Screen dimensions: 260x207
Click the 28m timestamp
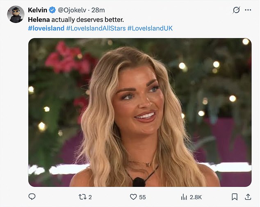pyautogui.click(x=100, y=9)
